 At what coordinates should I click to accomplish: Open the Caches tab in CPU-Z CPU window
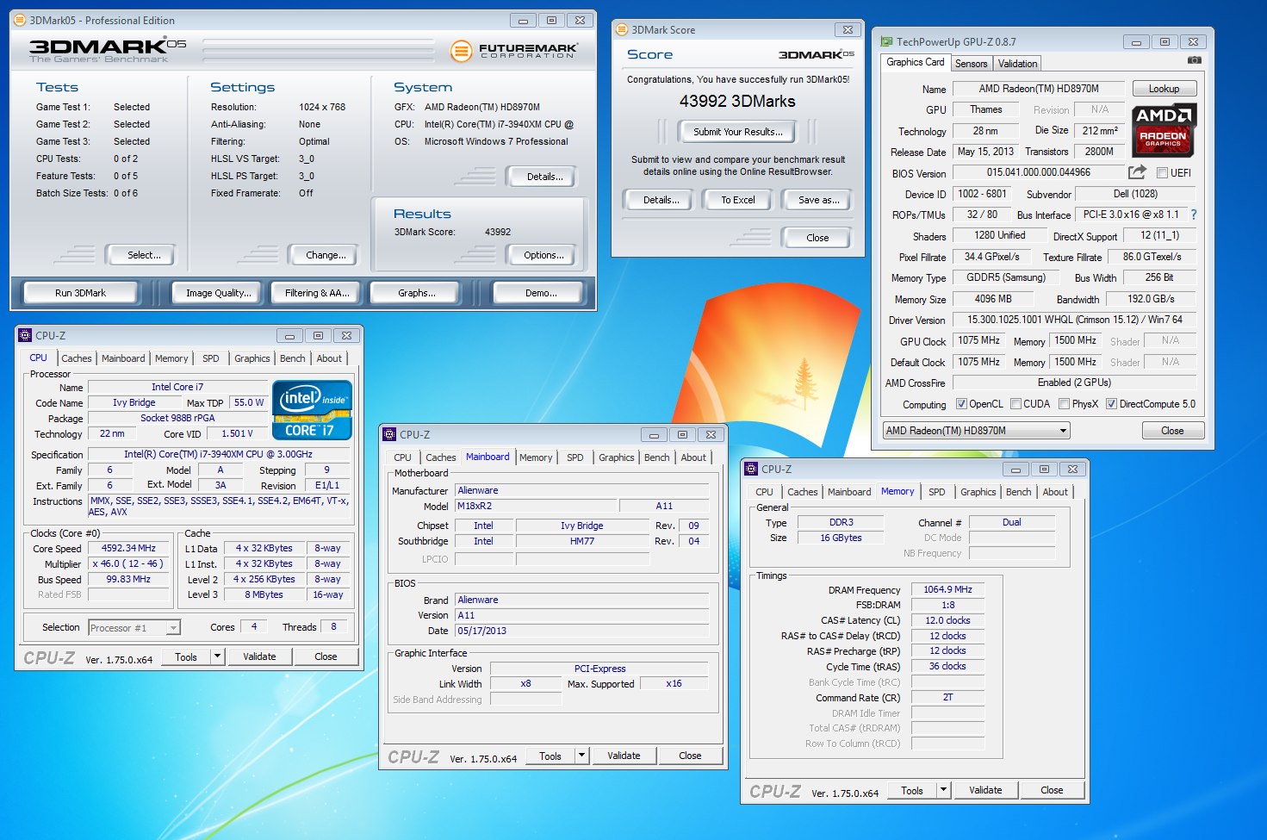pos(76,358)
